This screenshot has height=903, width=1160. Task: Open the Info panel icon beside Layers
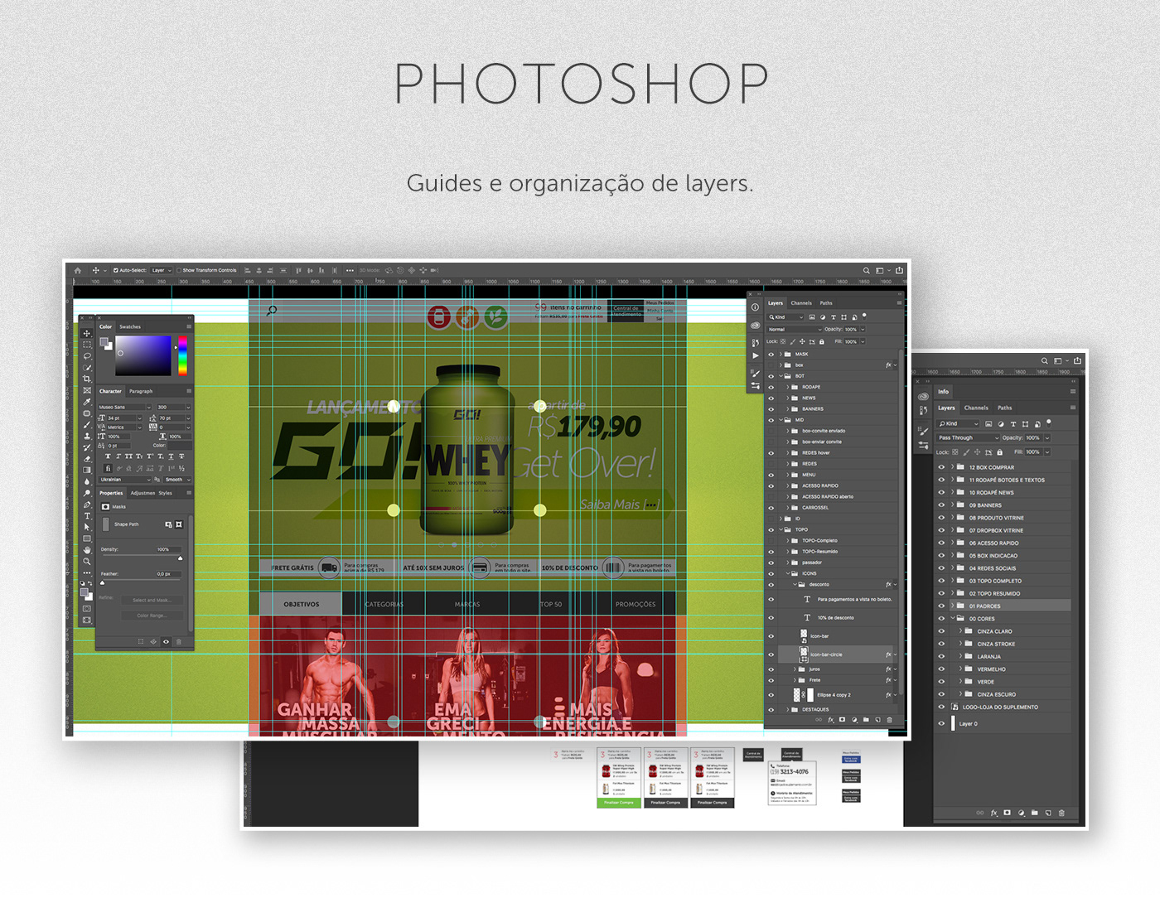pos(755,307)
